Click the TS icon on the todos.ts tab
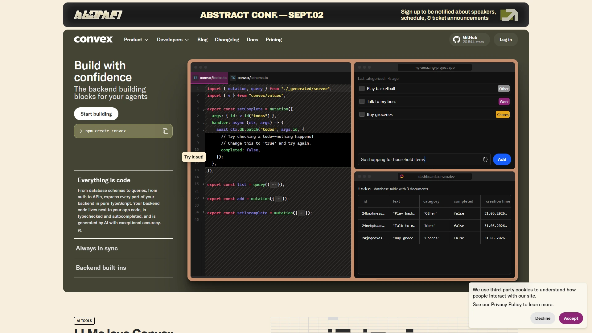The image size is (592, 333). coord(195,78)
